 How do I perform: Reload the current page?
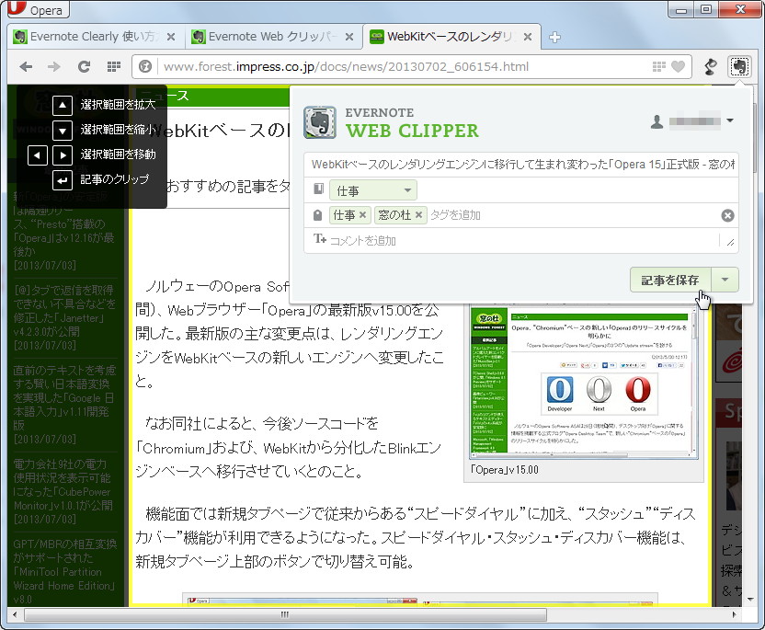pyautogui.click(x=84, y=66)
